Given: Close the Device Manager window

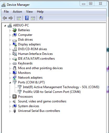Looking at the screenshot, I should 100,4.
